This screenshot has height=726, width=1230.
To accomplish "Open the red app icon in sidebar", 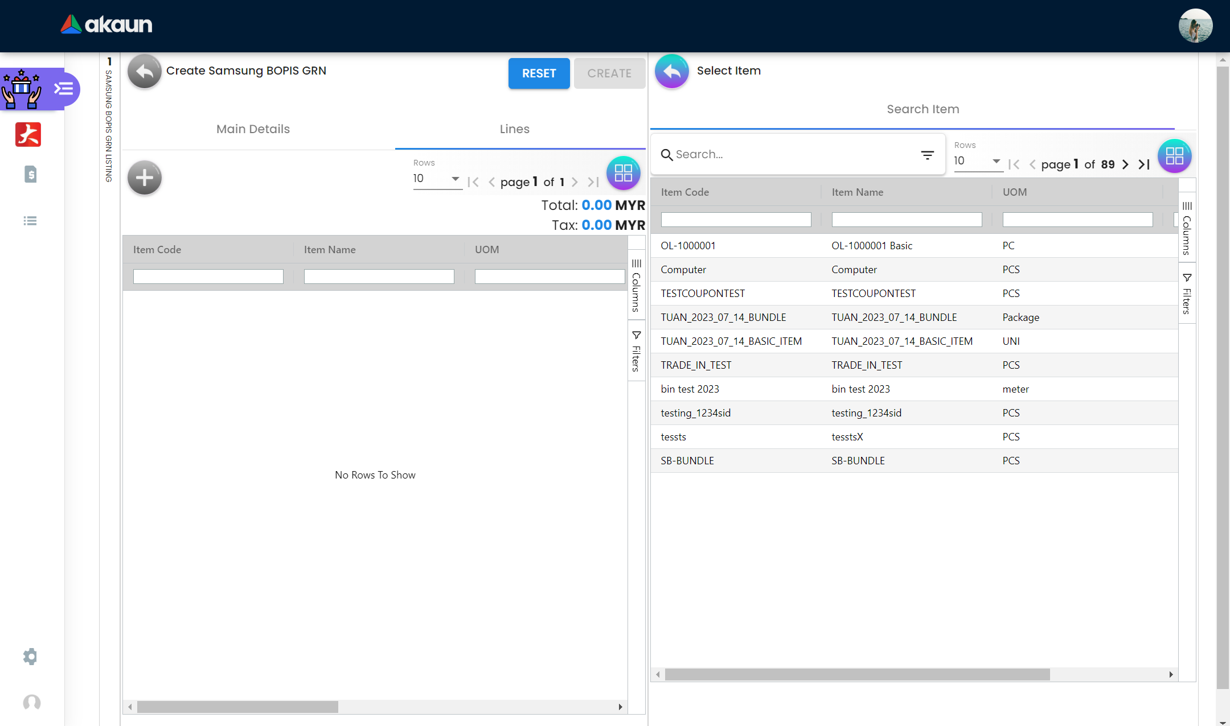I will pos(28,135).
